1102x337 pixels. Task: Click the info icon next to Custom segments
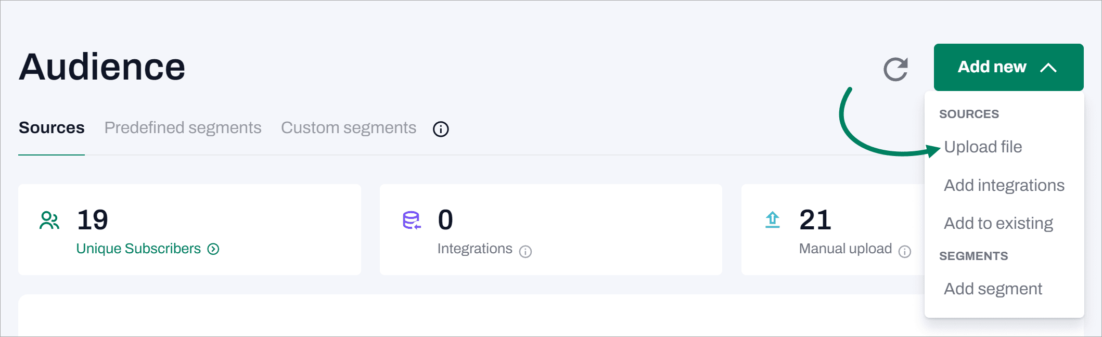[x=441, y=129]
